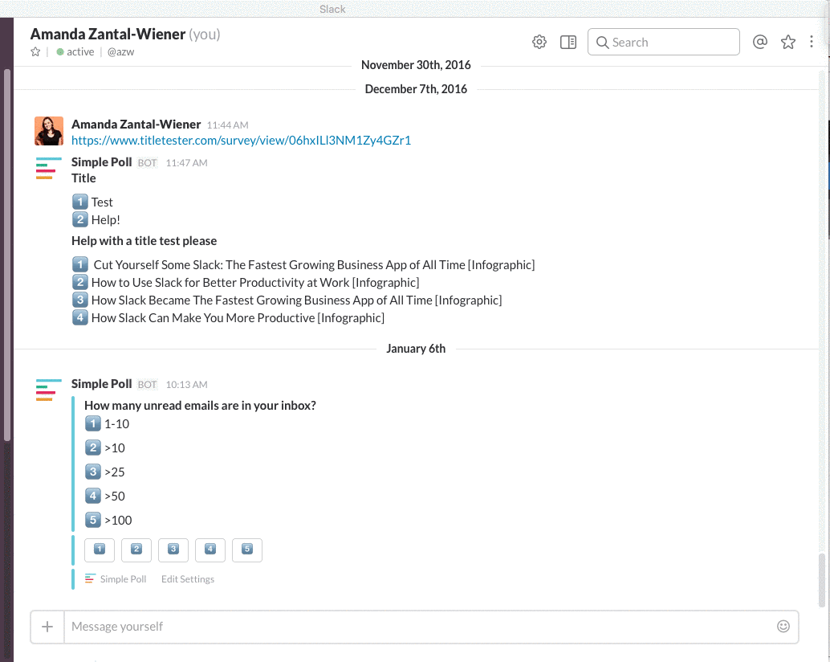The height and width of the screenshot is (662, 830).
Task: Click the Simple Poll footer link
Action: pos(123,579)
